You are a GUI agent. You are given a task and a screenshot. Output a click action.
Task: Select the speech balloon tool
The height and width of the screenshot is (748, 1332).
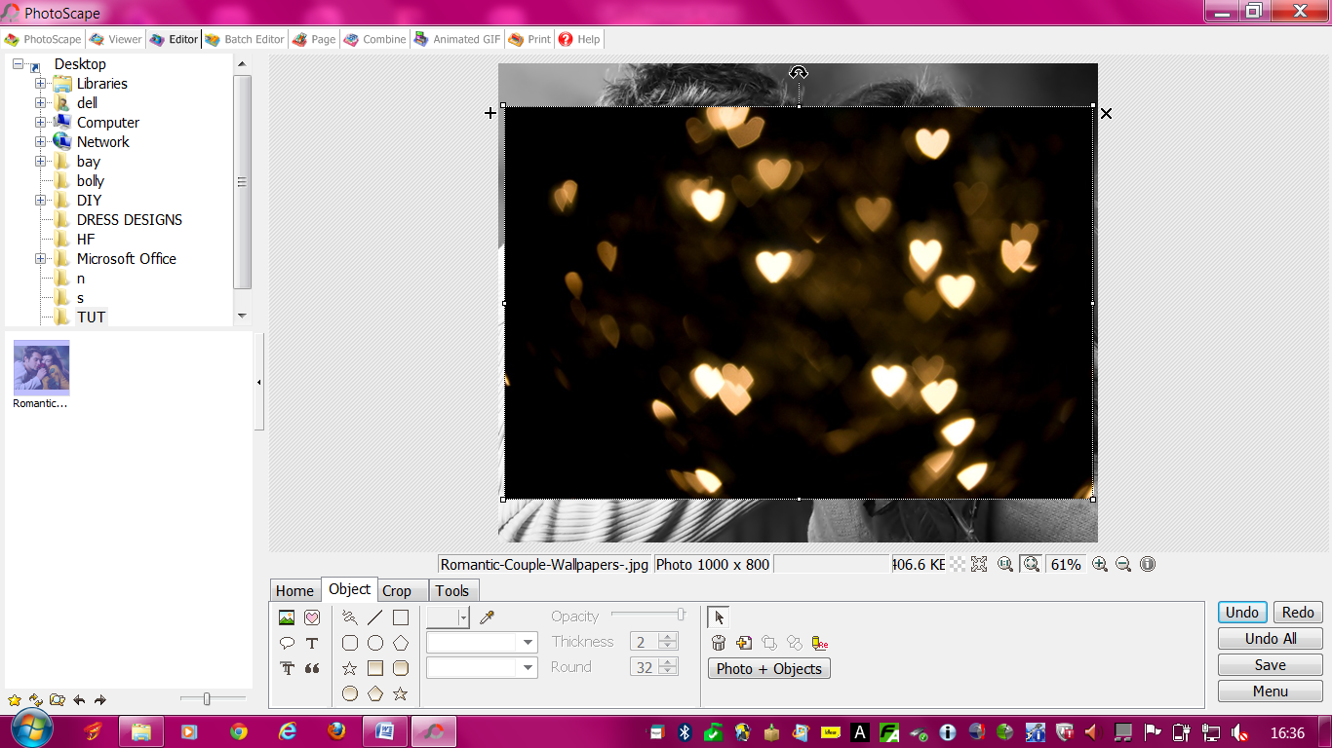pyautogui.click(x=287, y=643)
